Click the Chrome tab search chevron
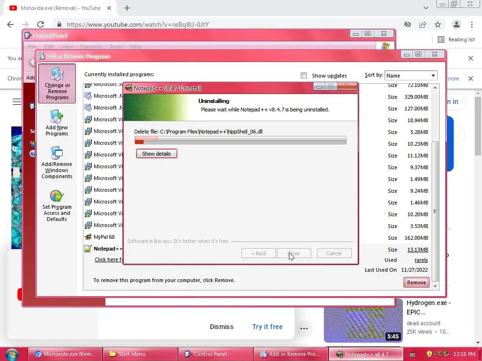This screenshot has width=482, height=361. 426,8
